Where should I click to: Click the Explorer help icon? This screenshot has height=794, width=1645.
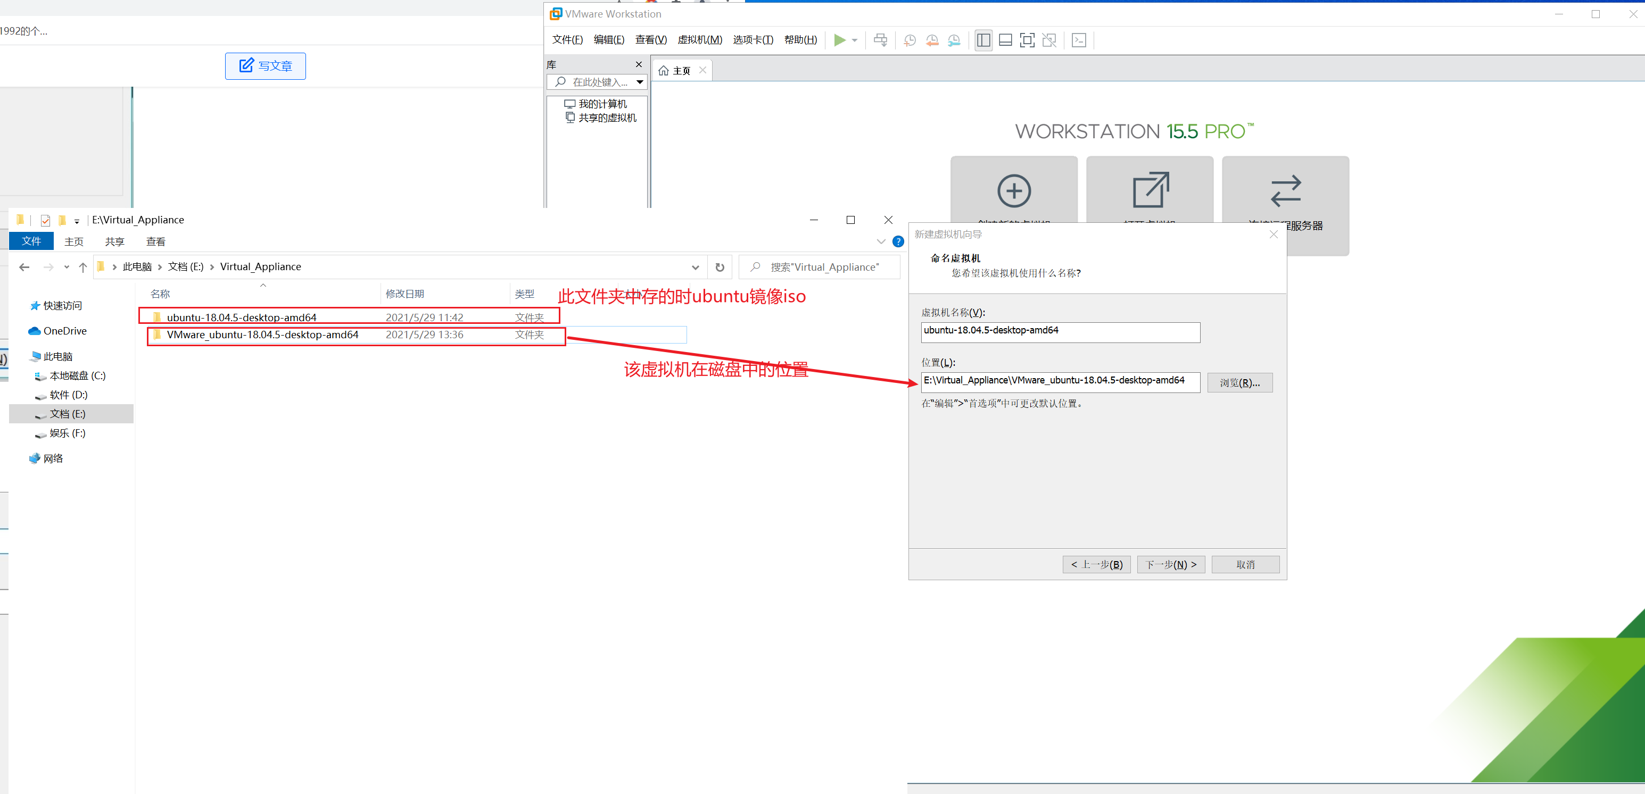coord(898,241)
